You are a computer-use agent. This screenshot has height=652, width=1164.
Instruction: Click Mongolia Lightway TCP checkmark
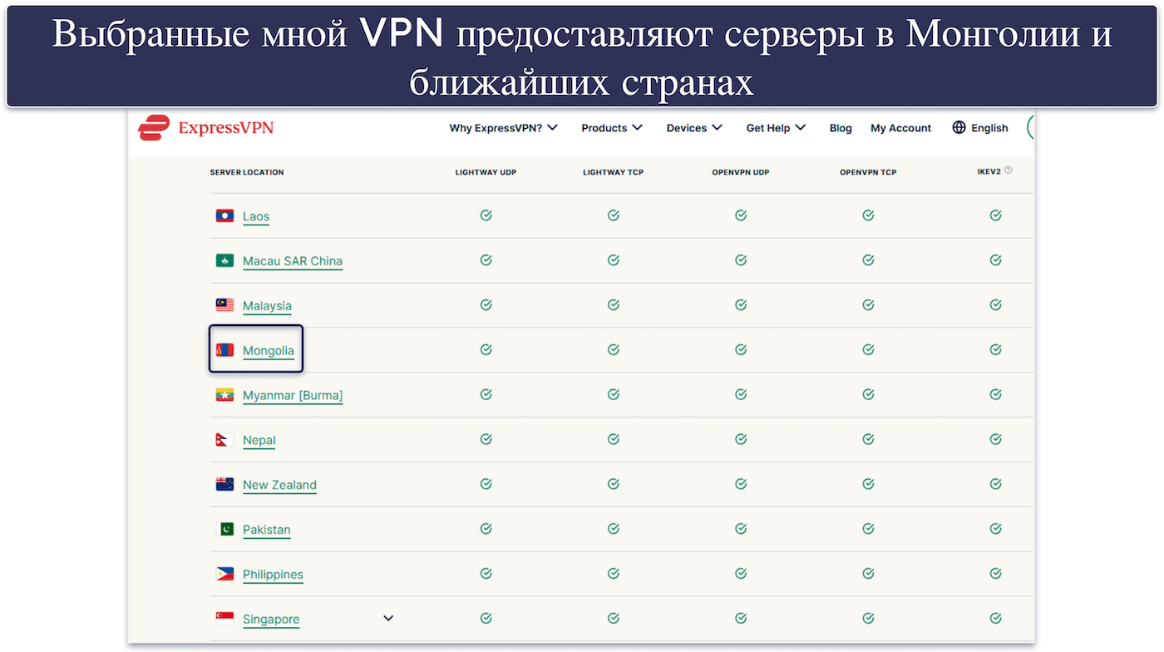point(613,350)
